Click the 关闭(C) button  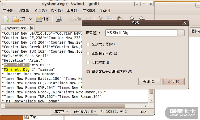coord(149,81)
